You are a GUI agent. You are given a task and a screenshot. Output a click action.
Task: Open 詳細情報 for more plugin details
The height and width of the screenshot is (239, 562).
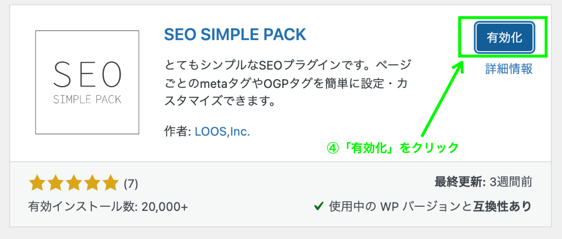pos(508,69)
